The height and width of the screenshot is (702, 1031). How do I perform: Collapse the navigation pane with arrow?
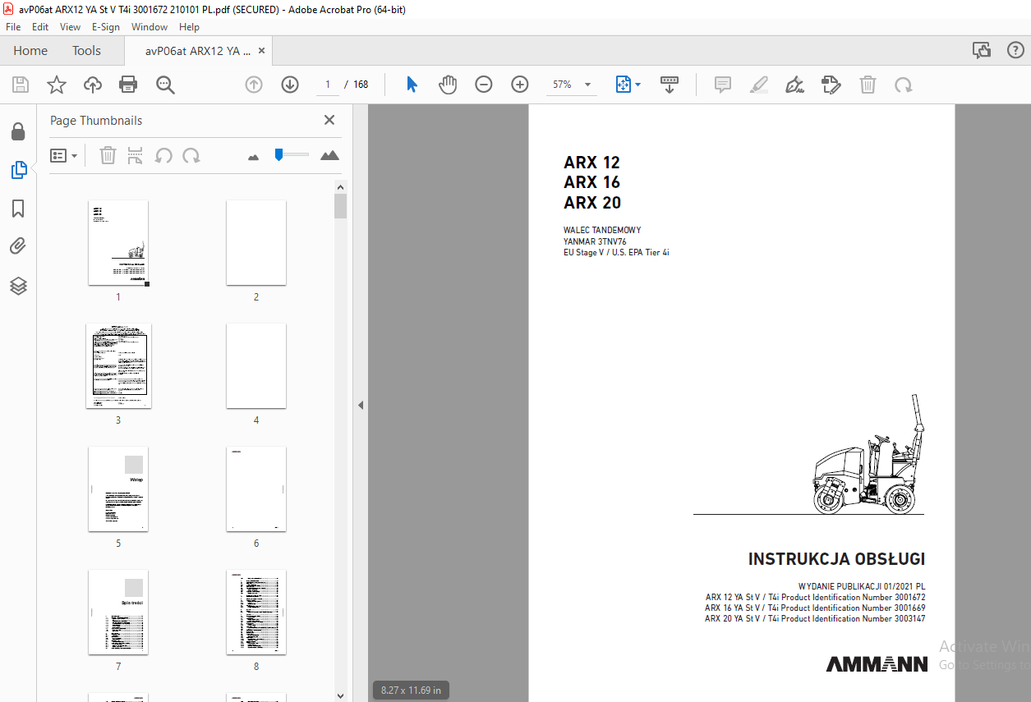point(360,405)
